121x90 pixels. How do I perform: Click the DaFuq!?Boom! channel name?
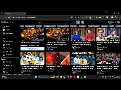pyautogui.click(x=51, y=69)
